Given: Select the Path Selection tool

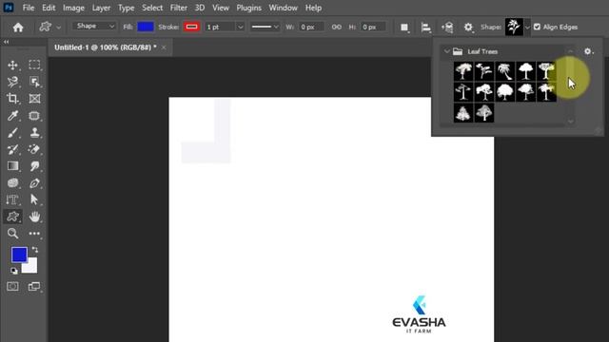Looking at the screenshot, I should point(34,199).
